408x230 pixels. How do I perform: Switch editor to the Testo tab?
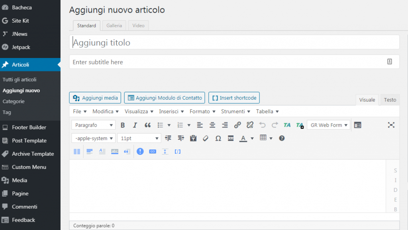[x=390, y=100]
